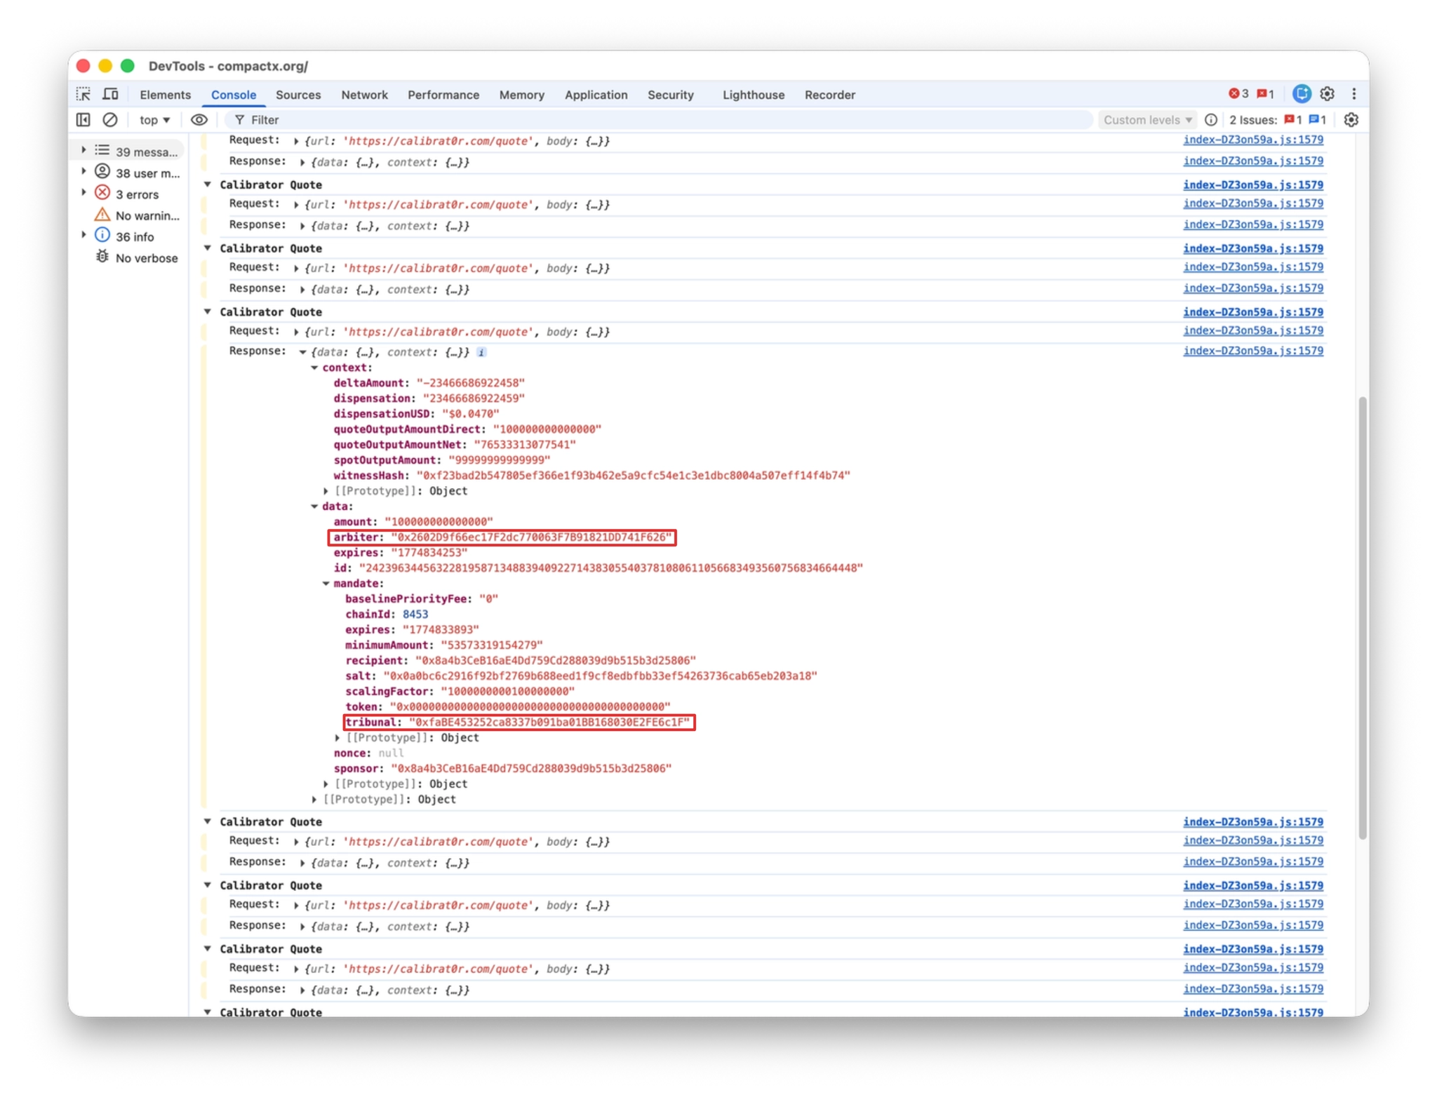Switch to the Sources tab
Viewport: 1437px width, 1102px height.
[x=298, y=95]
